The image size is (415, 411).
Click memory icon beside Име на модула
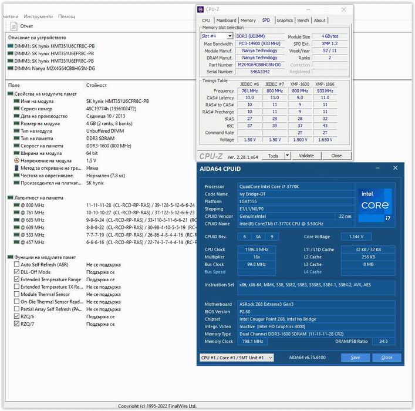[16, 101]
